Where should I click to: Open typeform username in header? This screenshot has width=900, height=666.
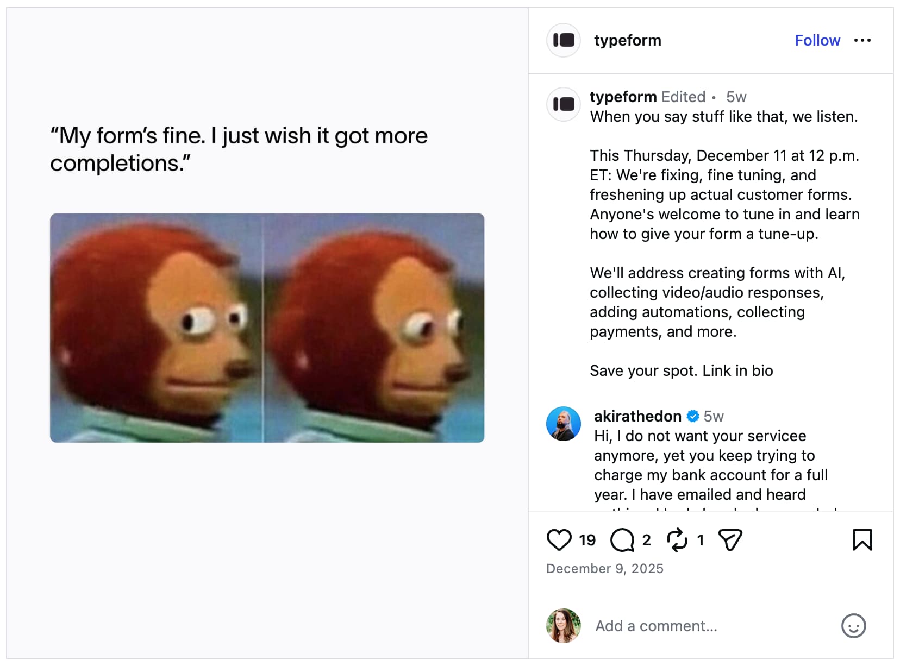click(627, 40)
